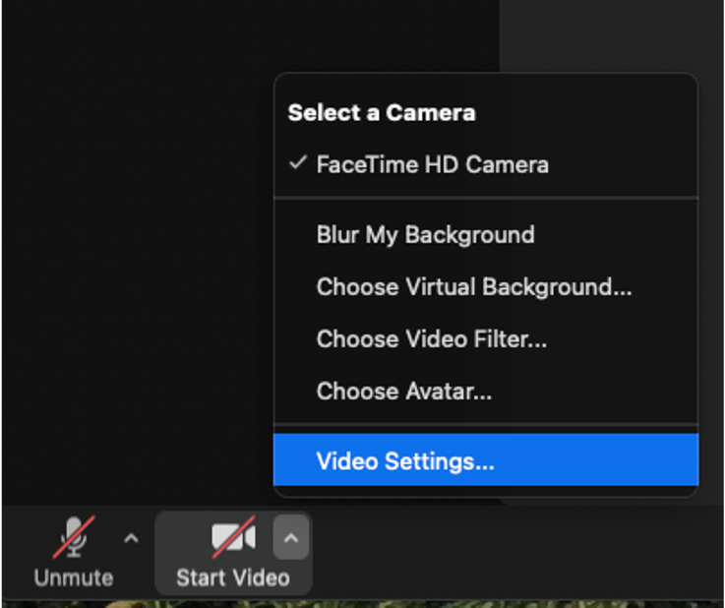This screenshot has width=725, height=608.
Task: Click the crossed-out camera icon
Action: [233, 537]
